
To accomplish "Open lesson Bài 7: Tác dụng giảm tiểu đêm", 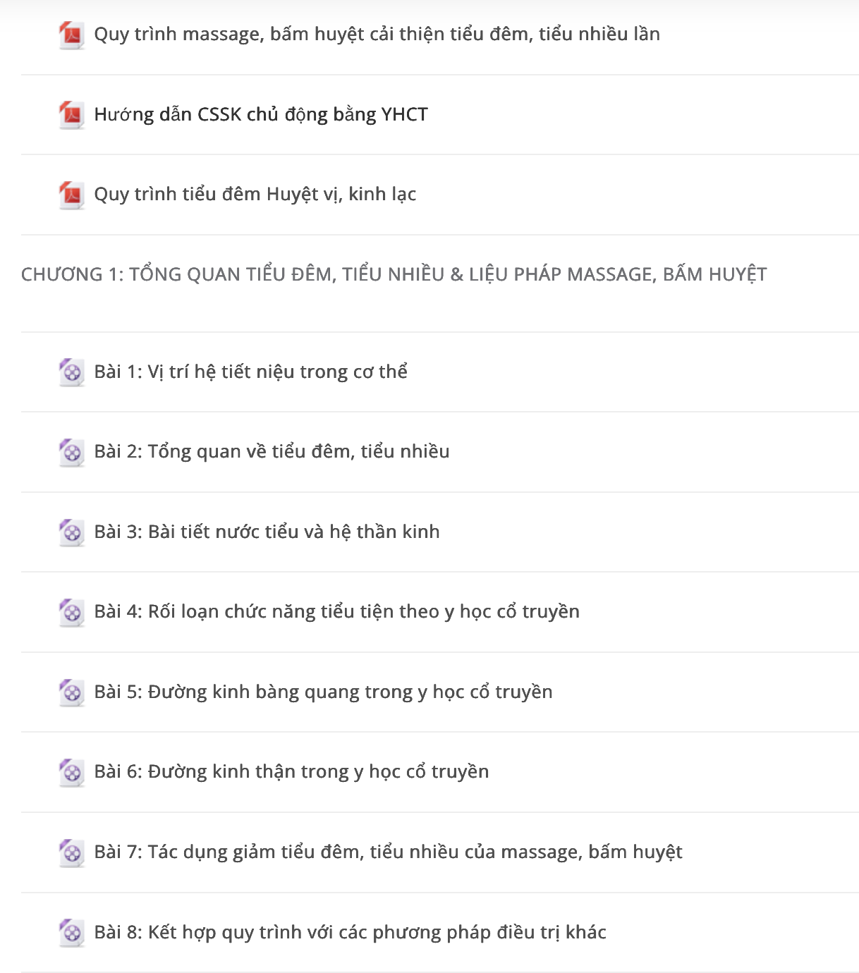I will coord(388,852).
